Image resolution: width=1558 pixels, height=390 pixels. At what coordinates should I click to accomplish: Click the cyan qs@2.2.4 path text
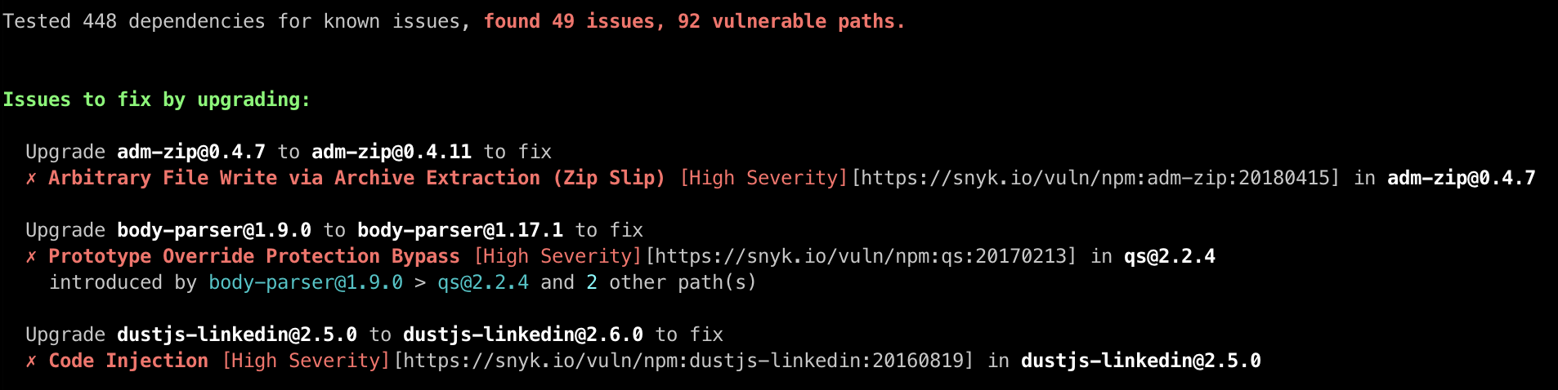483,283
